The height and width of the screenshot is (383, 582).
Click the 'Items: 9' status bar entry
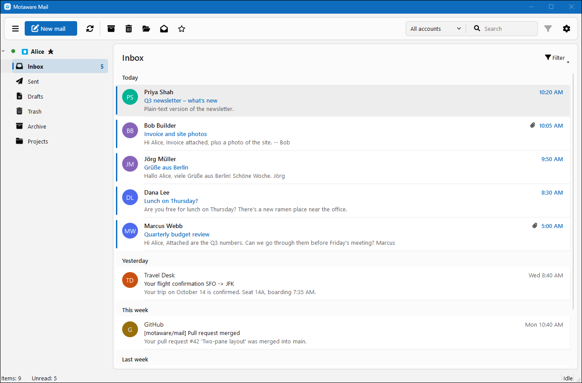point(11,378)
